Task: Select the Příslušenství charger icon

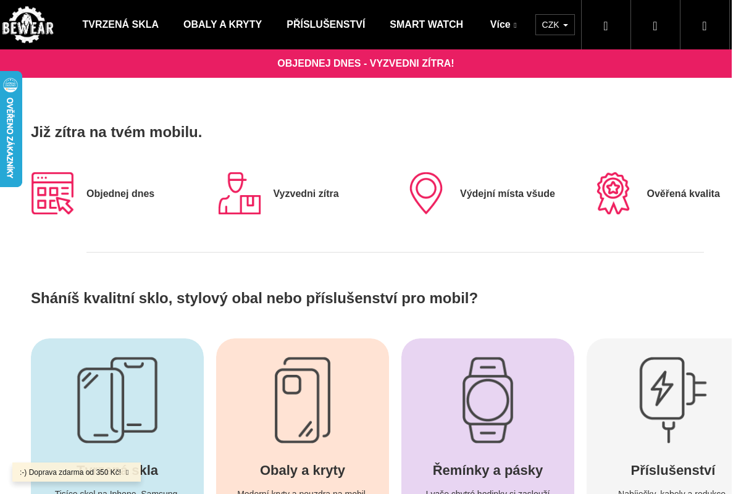Action: 673,400
